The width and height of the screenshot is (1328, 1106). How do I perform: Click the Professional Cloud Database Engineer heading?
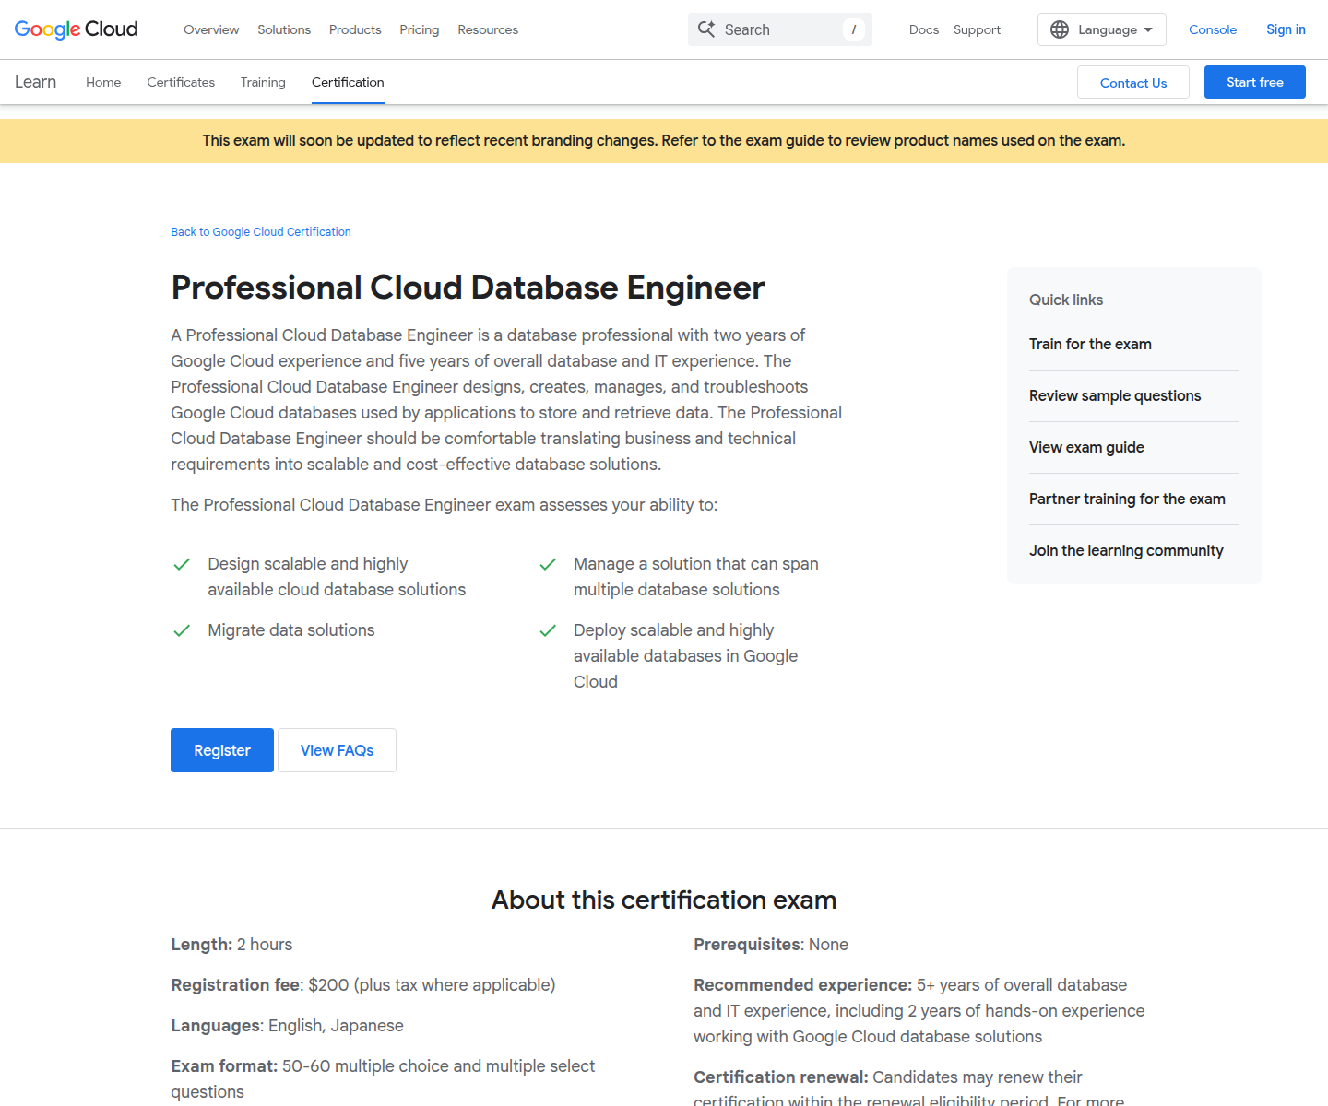tap(468, 288)
